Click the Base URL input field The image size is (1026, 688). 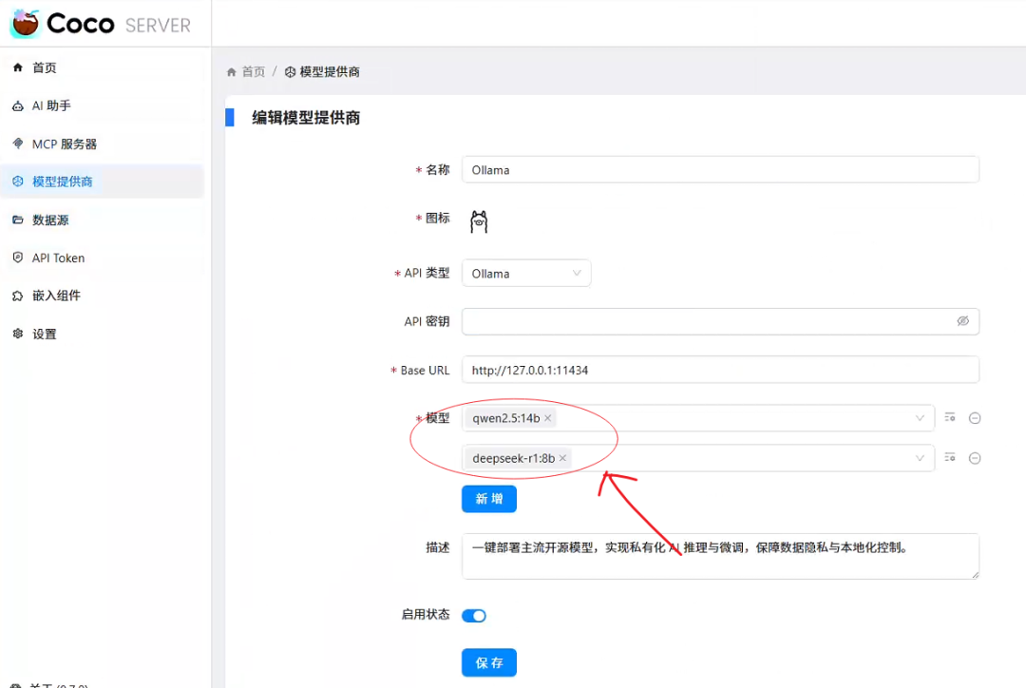pos(720,370)
